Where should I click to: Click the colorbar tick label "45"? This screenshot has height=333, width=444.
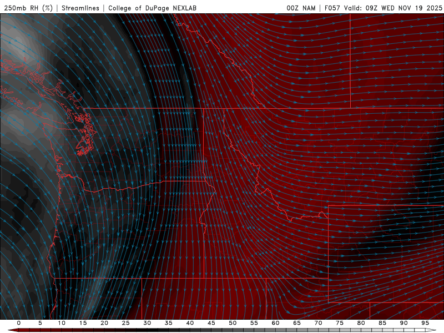211,323
